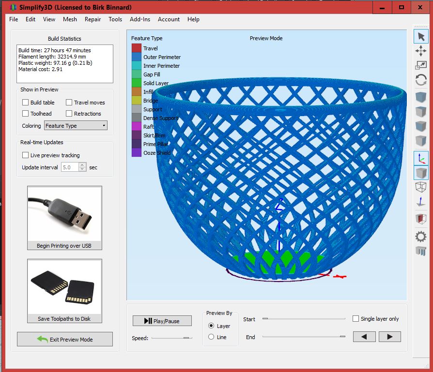Viewport: 433px width, 372px height.
Task: Switch to the default isometric view cube
Action: pyautogui.click(x=421, y=97)
